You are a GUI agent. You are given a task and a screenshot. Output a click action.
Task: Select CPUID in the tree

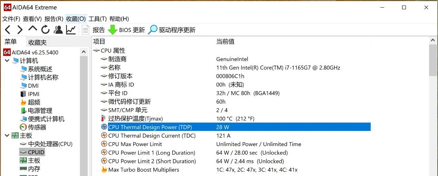(32, 152)
